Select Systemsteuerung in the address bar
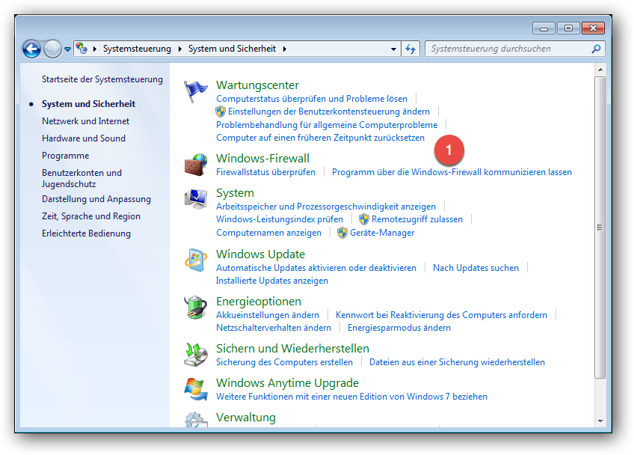Screen dimensions: 634x455 [137, 49]
